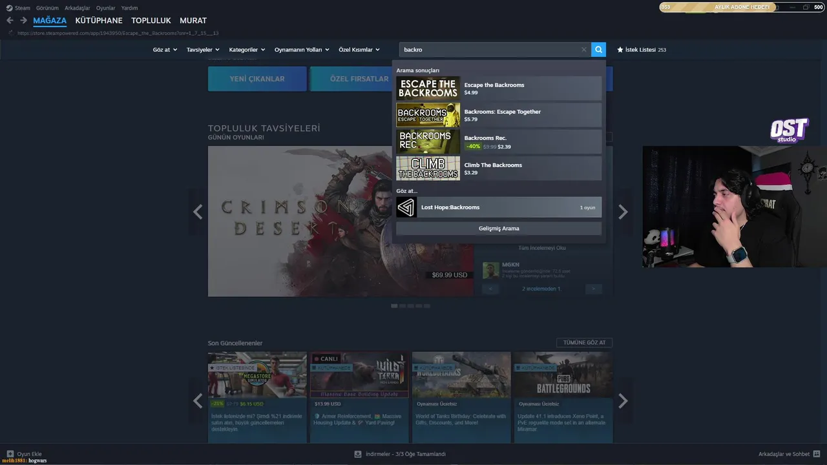This screenshot has height=465, width=827.
Task: Click next review arrow button
Action: tap(593, 289)
